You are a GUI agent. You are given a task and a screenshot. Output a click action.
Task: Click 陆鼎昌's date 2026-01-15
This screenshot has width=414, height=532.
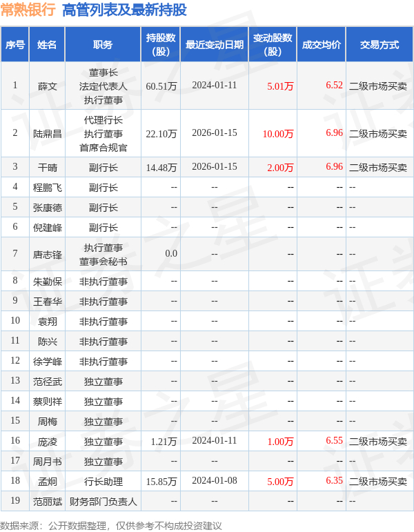click(x=215, y=132)
